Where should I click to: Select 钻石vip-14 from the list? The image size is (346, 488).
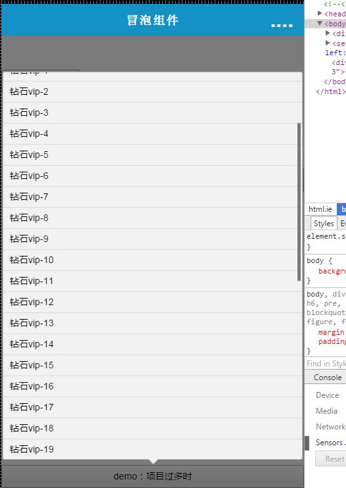tap(152, 344)
